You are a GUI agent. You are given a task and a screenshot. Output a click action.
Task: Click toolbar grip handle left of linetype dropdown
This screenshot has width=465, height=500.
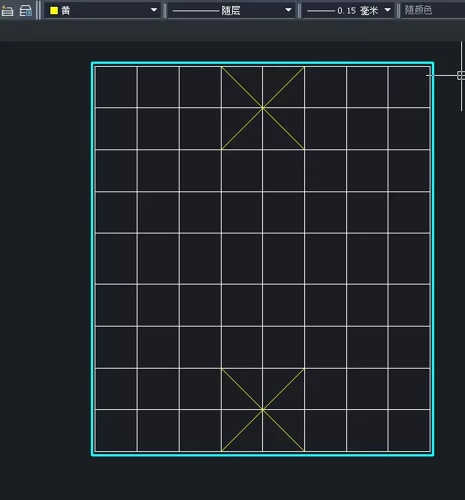click(165, 11)
